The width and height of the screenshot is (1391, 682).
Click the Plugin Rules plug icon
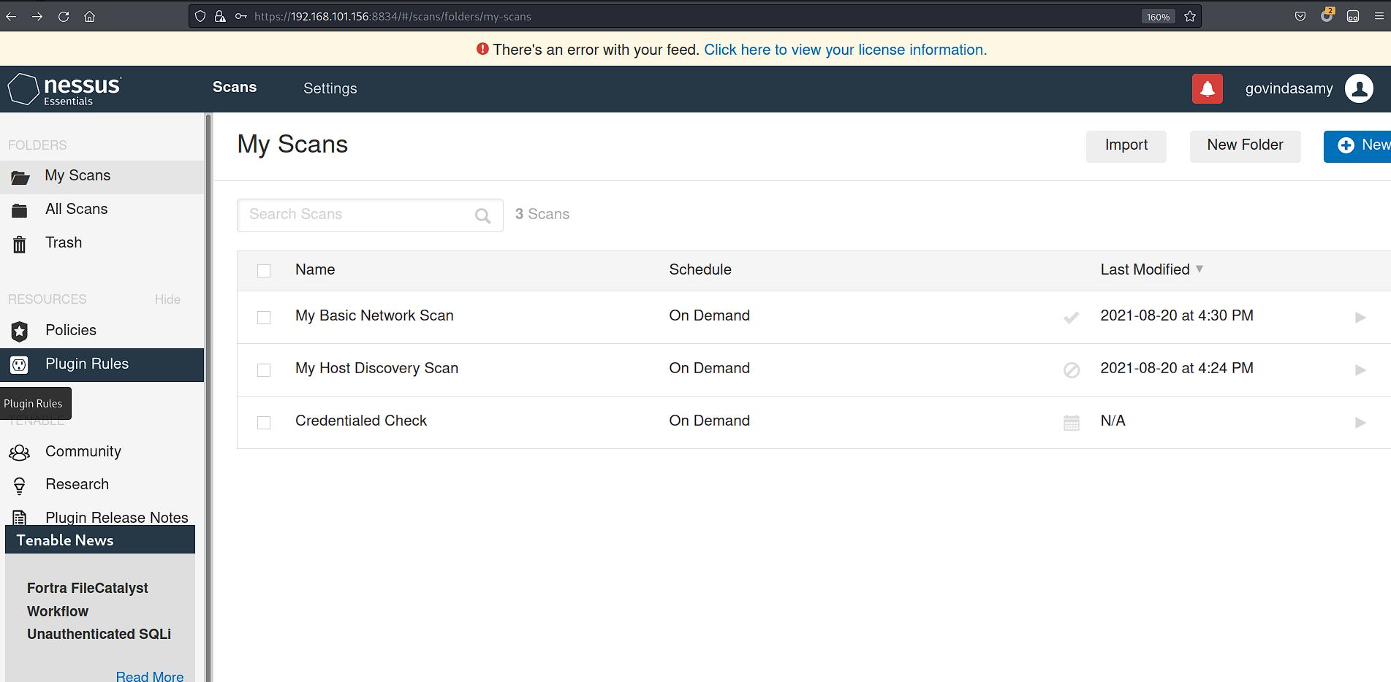coord(20,364)
